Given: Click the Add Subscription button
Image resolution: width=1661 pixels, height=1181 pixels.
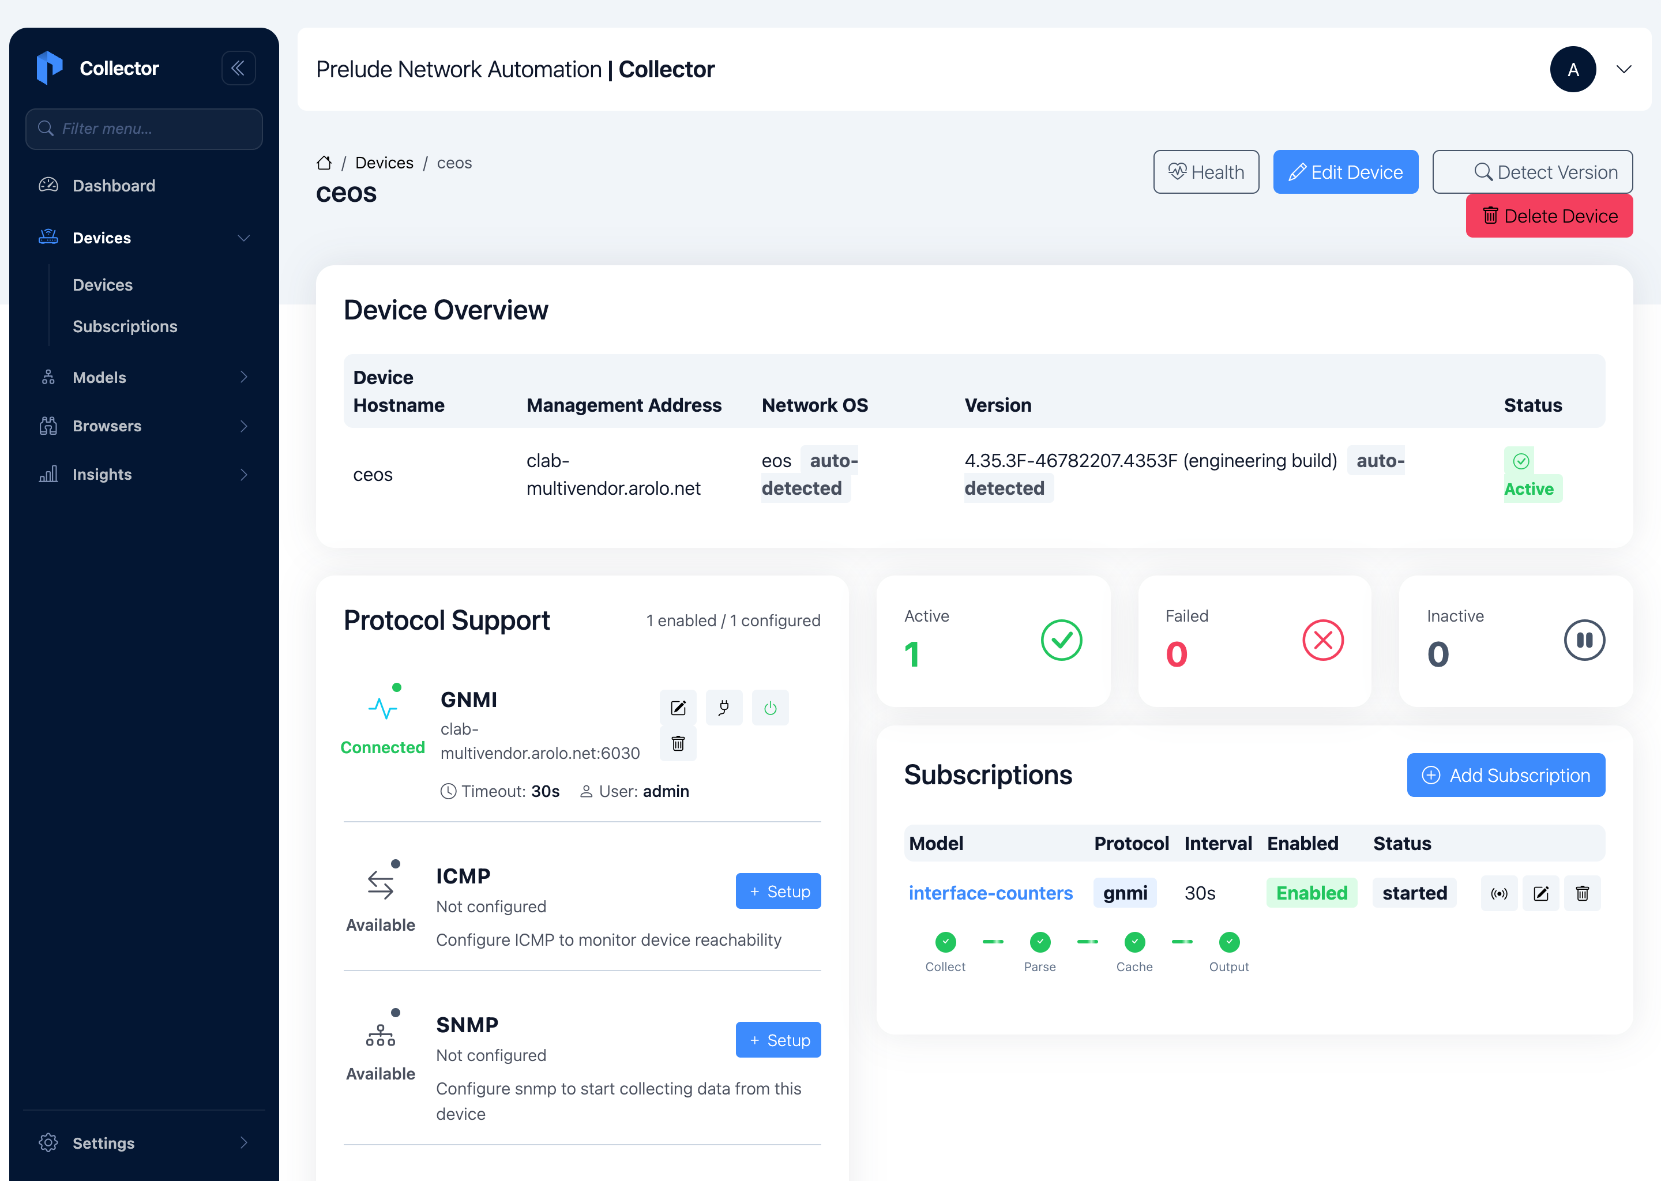Looking at the screenshot, I should (x=1505, y=775).
